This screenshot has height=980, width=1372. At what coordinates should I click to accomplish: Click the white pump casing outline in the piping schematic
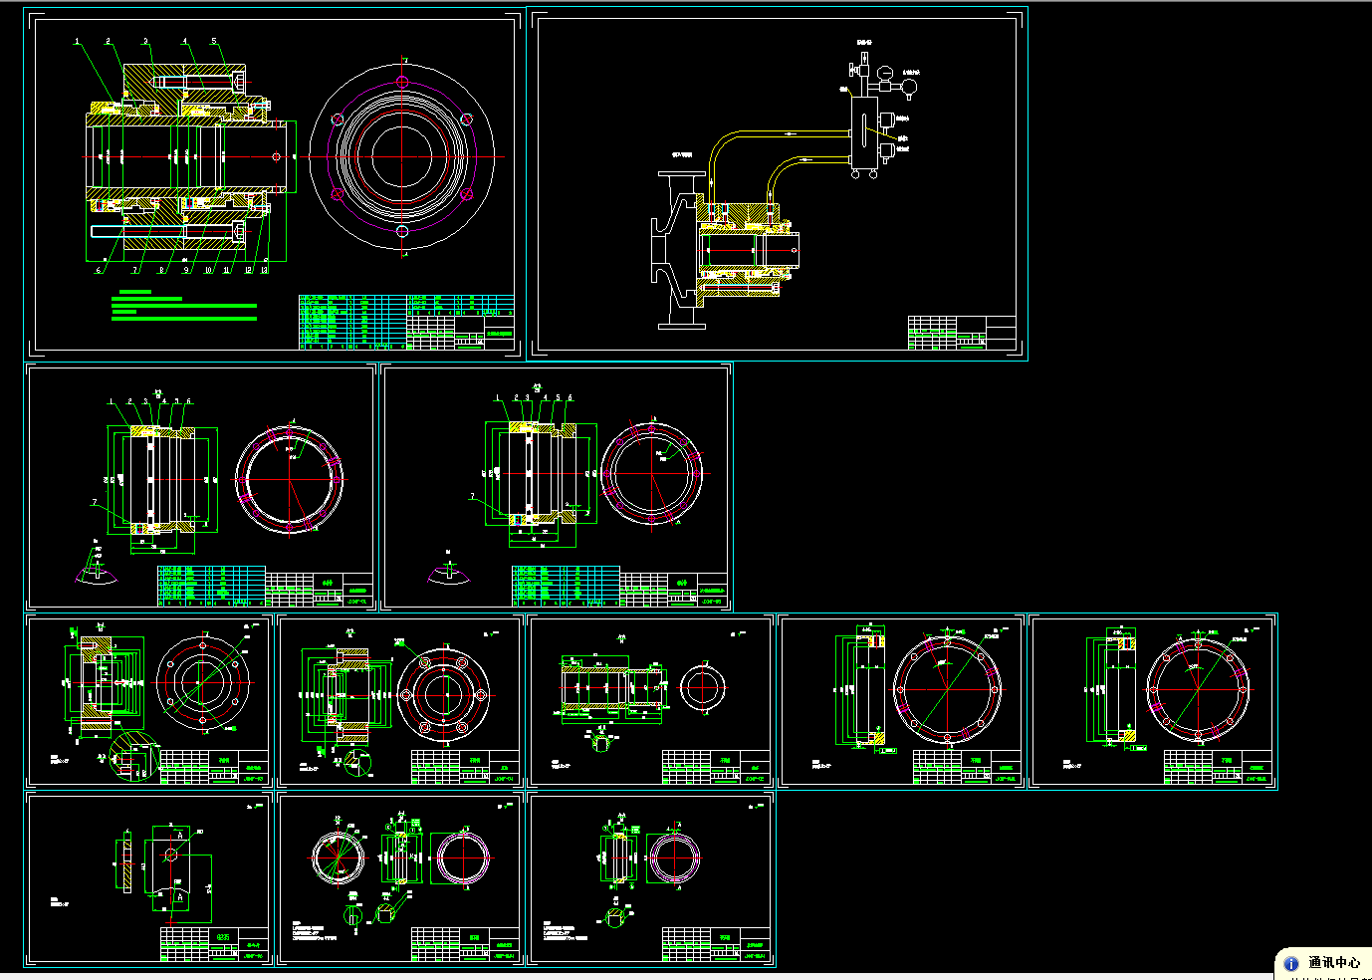point(678,249)
